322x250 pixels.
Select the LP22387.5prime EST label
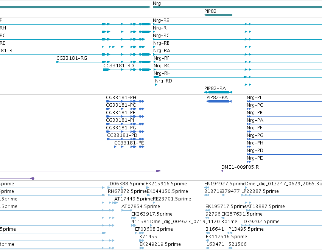tap(260, 191)
